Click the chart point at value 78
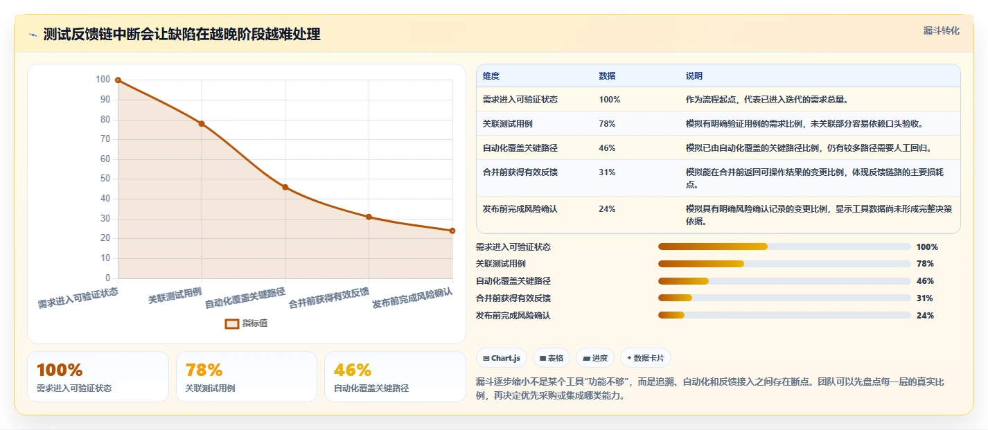The image size is (988, 430). [x=202, y=124]
